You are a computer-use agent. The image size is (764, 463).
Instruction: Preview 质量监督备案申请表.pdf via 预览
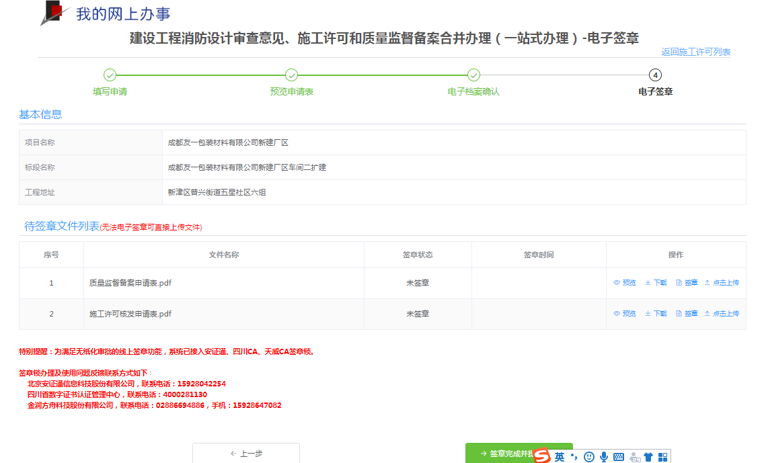[625, 283]
